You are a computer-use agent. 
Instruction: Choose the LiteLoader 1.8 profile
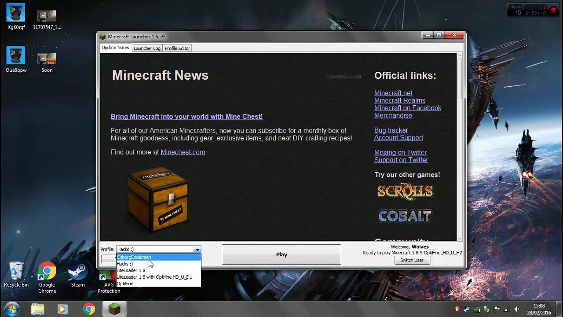[158, 270]
